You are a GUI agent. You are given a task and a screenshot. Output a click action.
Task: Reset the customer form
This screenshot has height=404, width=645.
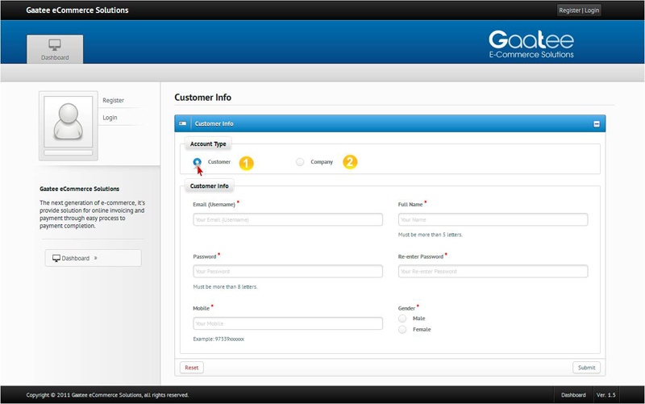192,368
